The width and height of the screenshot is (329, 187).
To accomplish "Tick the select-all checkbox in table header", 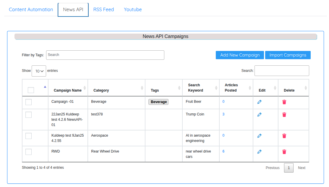I will click(x=31, y=90).
